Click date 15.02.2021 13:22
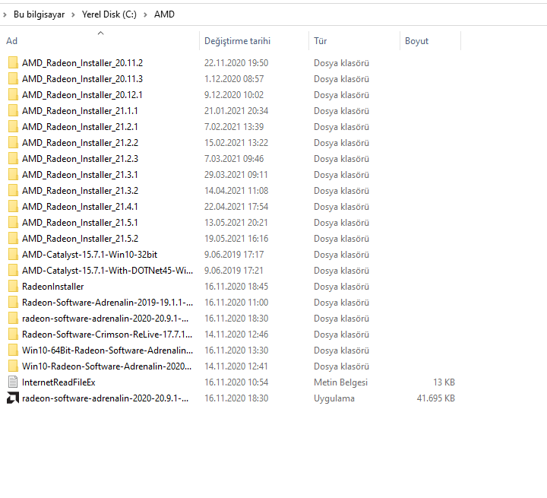This screenshot has height=498, width=547. [236, 143]
